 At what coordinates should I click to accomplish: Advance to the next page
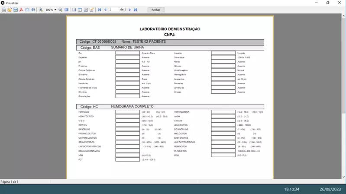(129, 10)
